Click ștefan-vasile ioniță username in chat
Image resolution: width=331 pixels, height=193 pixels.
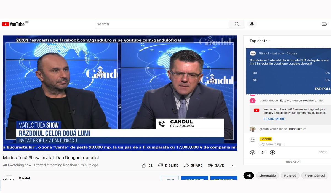273,129
